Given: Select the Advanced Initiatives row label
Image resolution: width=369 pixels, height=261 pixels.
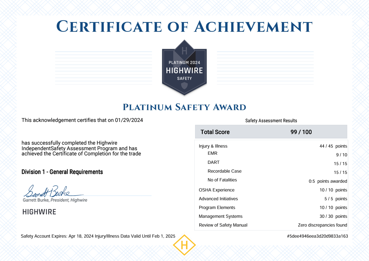Looking at the screenshot, I should (x=218, y=199).
